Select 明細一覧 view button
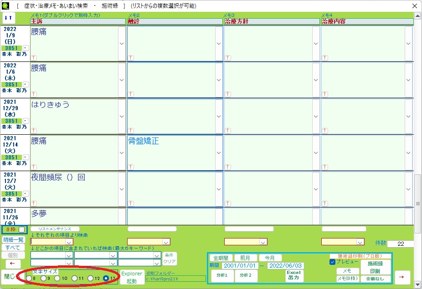Image resolution: width=422 pixels, height=289 pixels. (14, 240)
